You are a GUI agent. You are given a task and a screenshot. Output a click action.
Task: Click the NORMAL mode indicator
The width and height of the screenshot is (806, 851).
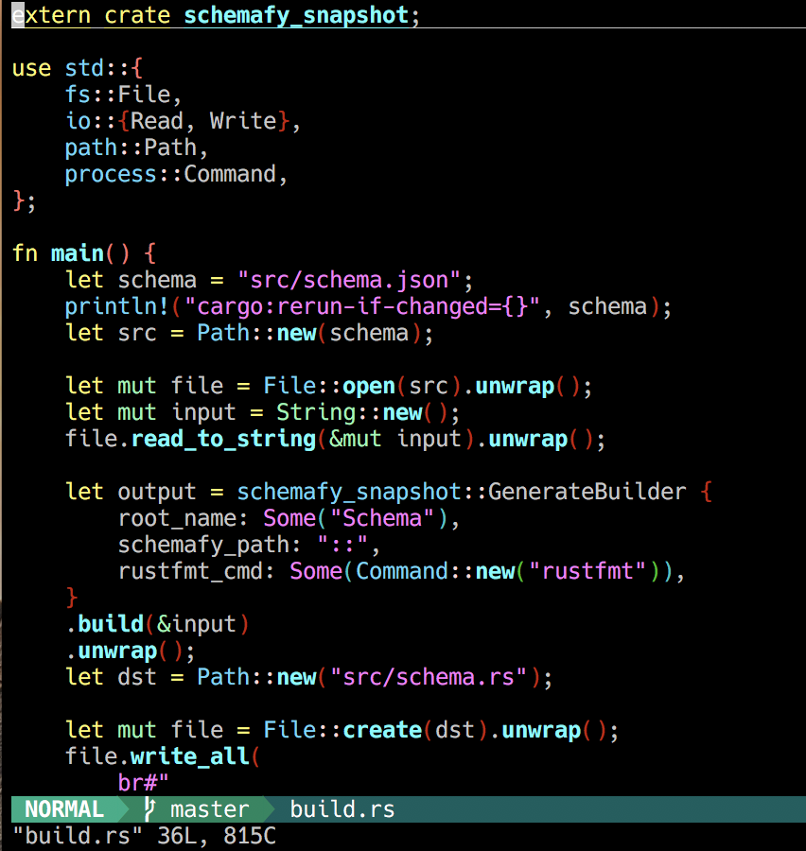(x=64, y=809)
